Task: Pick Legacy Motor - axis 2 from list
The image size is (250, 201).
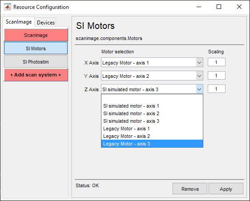Action: [152, 136]
